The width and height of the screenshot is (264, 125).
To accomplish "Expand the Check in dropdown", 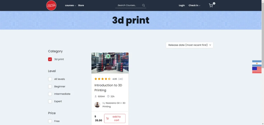I will tap(194, 5).
